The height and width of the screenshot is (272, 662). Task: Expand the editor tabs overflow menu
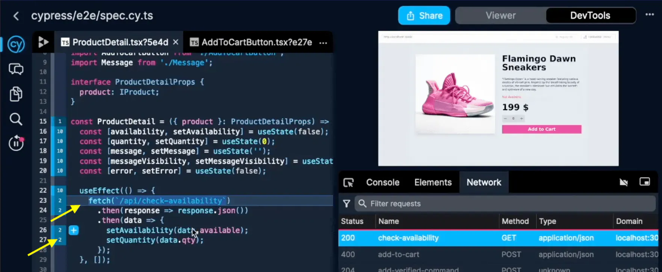tap(323, 43)
